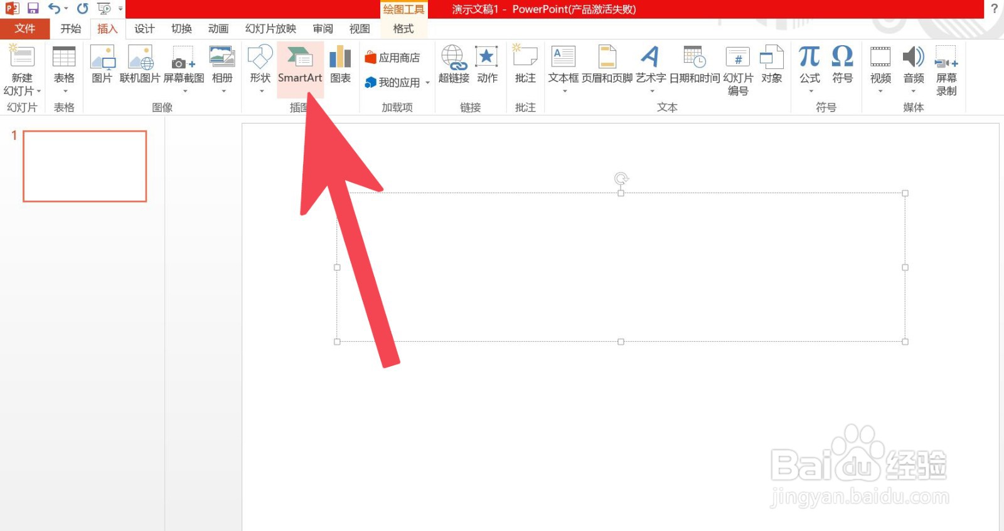Insert 日期和时间 date and time
The height and width of the screenshot is (531, 1004).
(695, 65)
